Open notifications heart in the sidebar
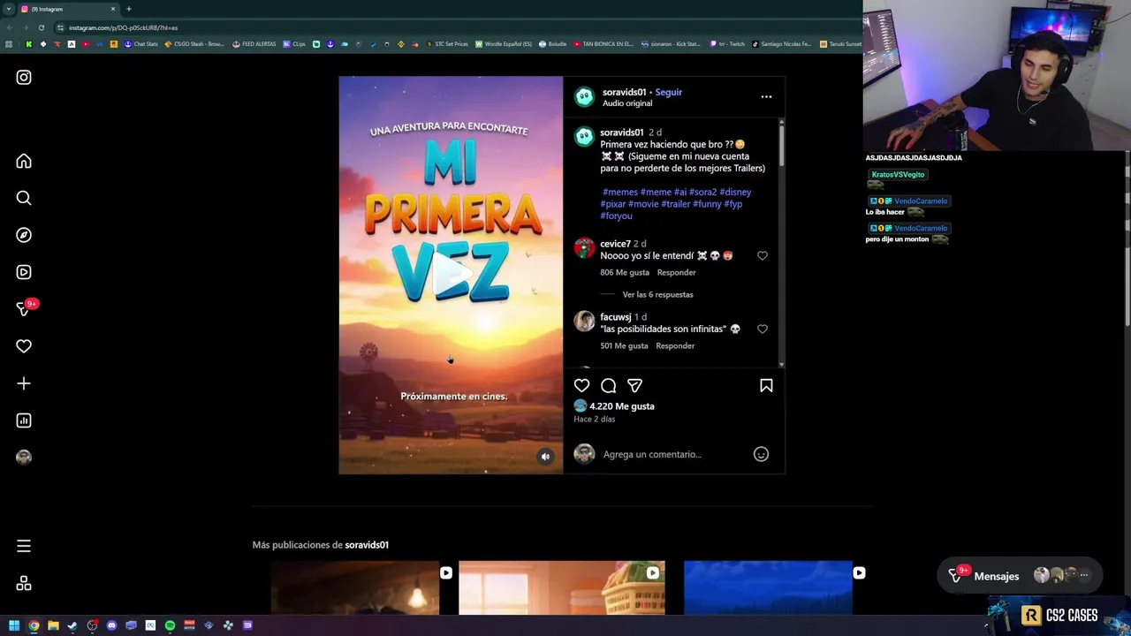 [24, 346]
